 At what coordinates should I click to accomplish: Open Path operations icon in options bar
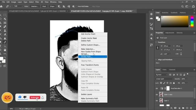(x=59, y=6)
